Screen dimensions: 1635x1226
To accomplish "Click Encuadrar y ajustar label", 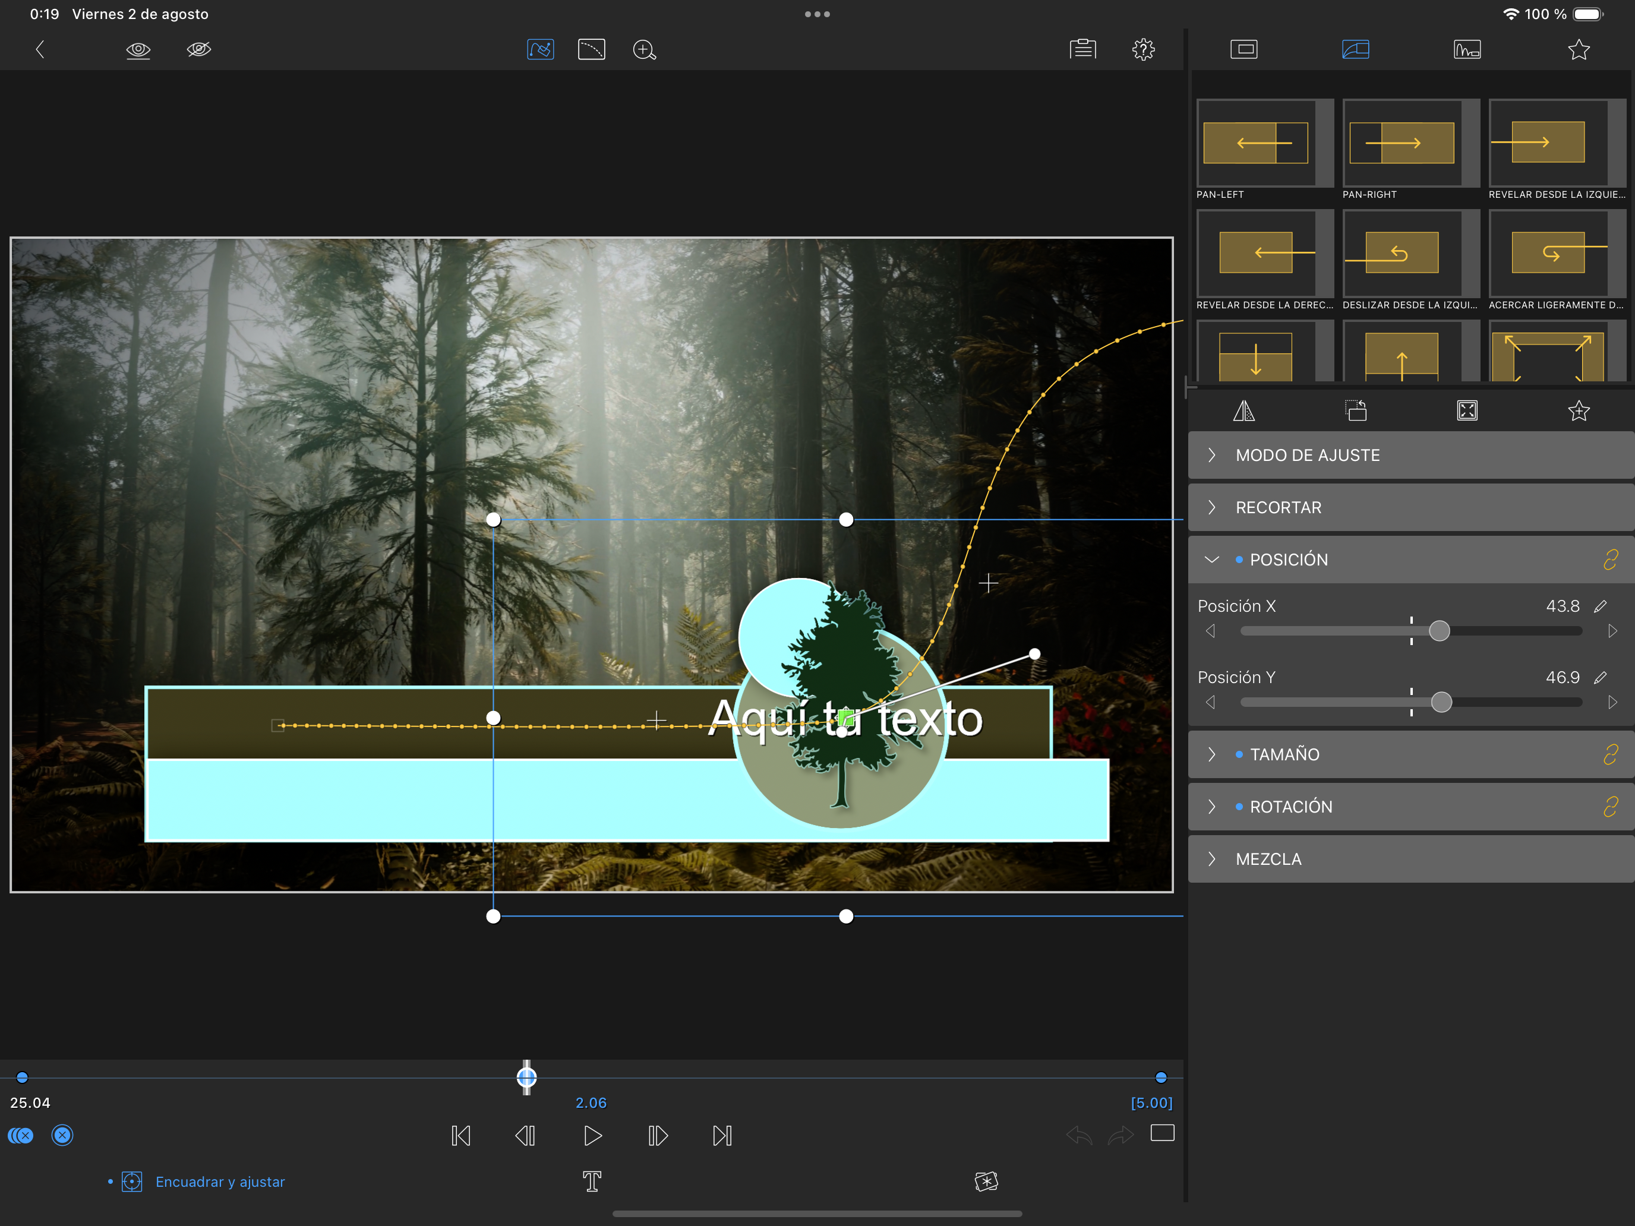I will pyautogui.click(x=220, y=1181).
